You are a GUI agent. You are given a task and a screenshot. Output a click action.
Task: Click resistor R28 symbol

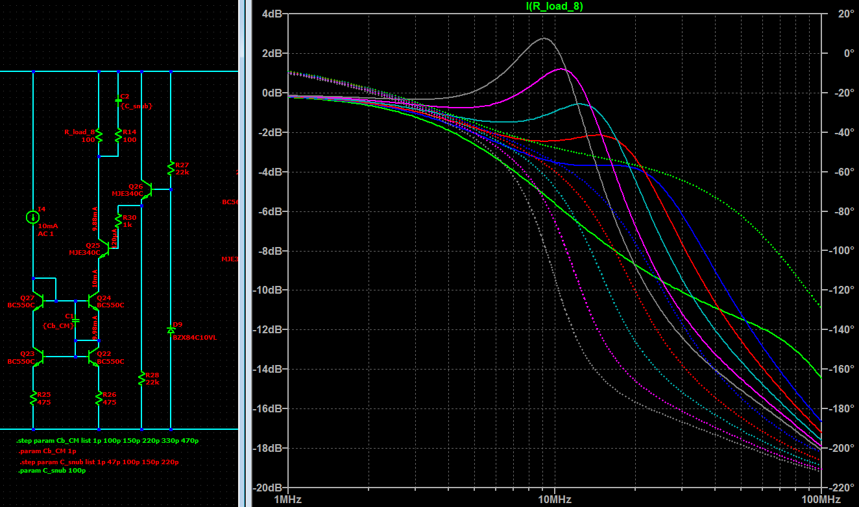click(x=141, y=379)
